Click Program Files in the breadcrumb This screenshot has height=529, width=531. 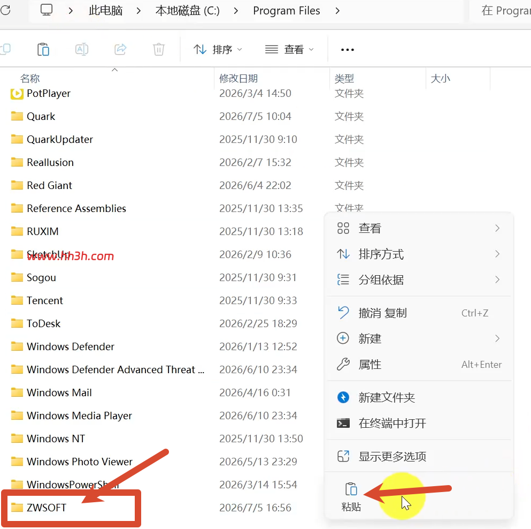(287, 11)
